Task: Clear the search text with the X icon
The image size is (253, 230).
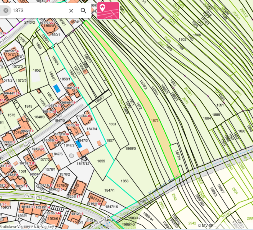Action: (x=71, y=11)
